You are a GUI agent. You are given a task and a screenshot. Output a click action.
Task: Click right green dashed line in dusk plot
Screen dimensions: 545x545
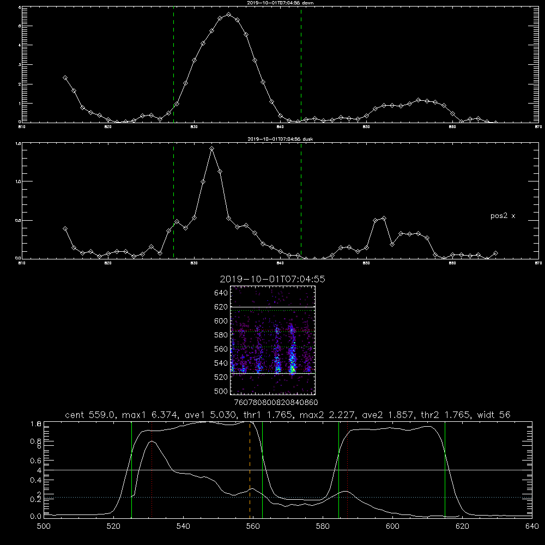[301, 201]
